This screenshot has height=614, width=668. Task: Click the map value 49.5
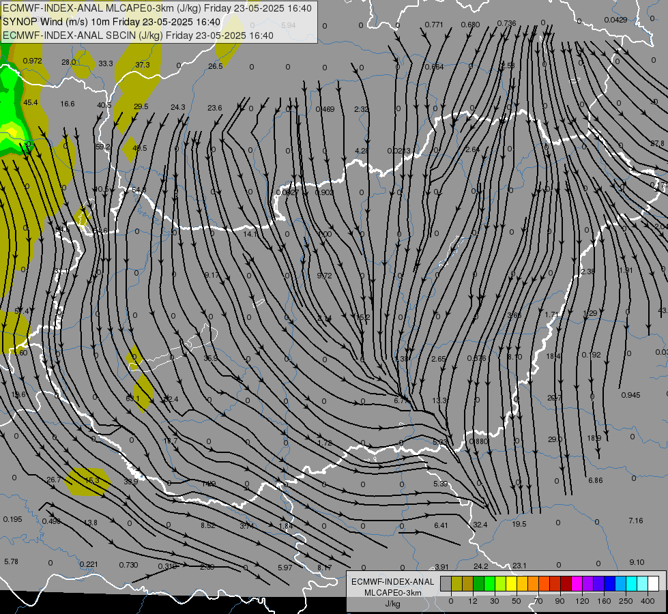pyautogui.click(x=140, y=148)
